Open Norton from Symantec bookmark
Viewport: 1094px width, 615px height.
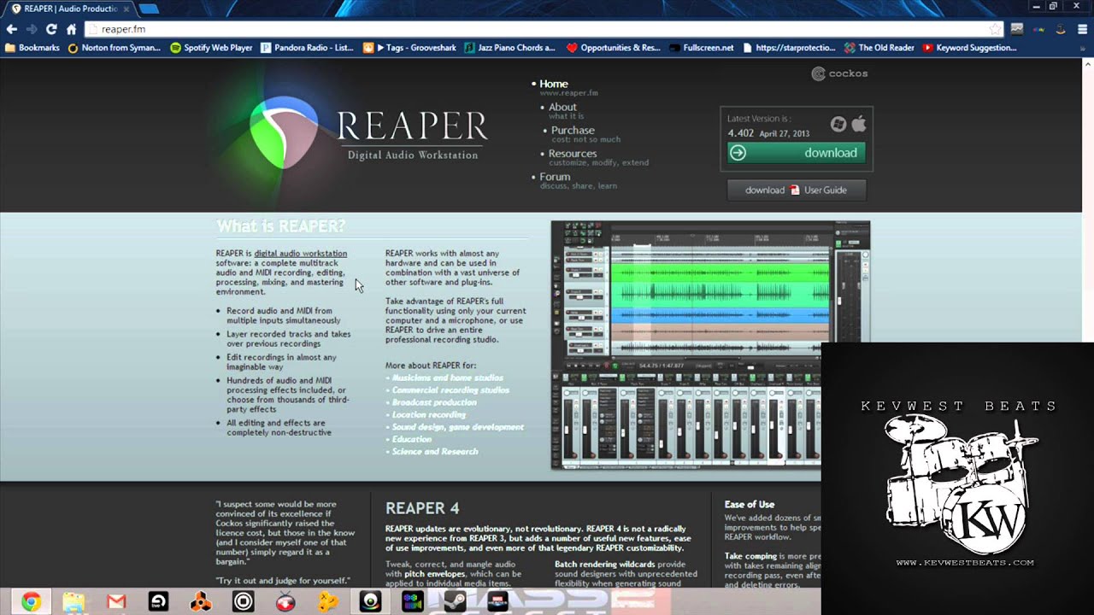(114, 48)
